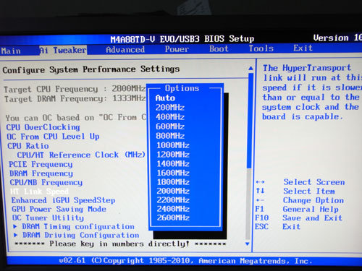Click the HT Link Speed item
This screenshot has height=271, width=362.
40,192
